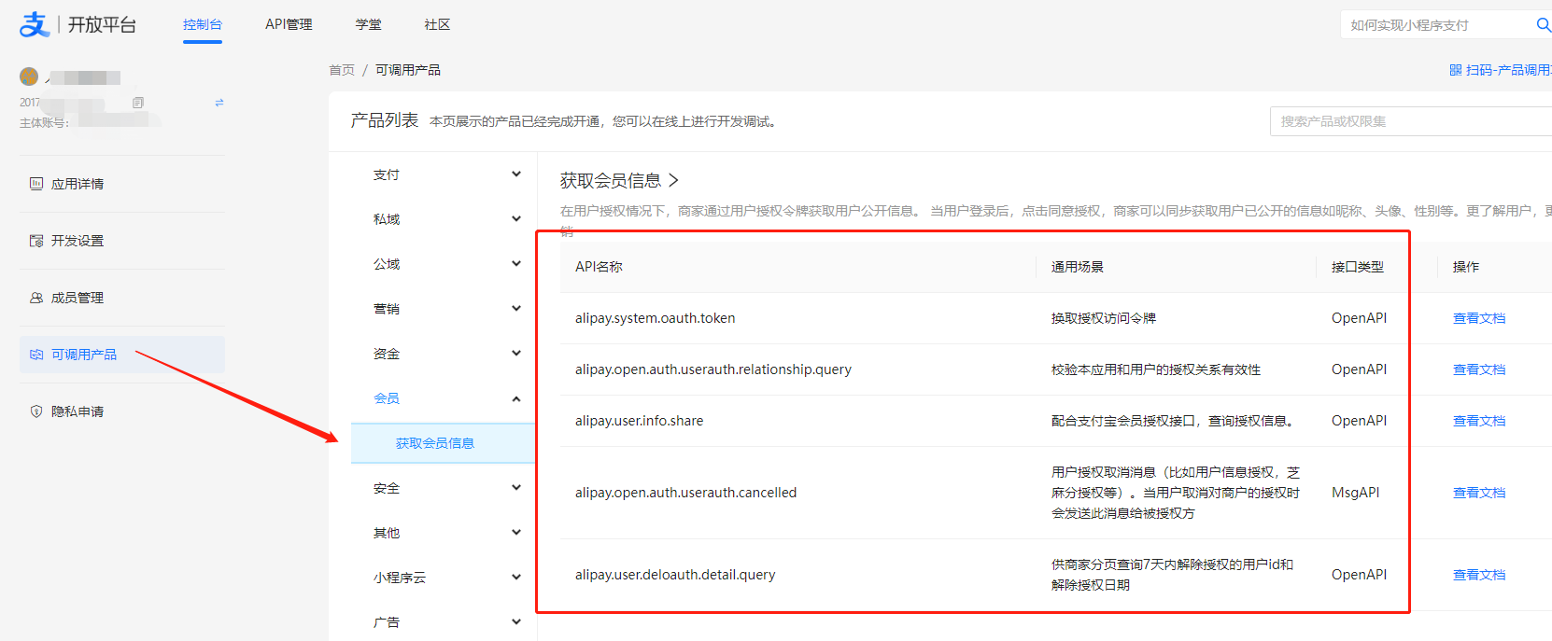Click the copy account ID icon

[138, 103]
